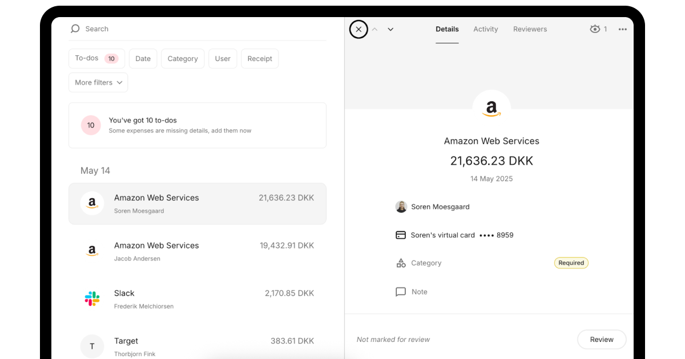Viewport: 685px width, 359px height.
Task: Open the Receipt filter
Action: click(x=260, y=59)
